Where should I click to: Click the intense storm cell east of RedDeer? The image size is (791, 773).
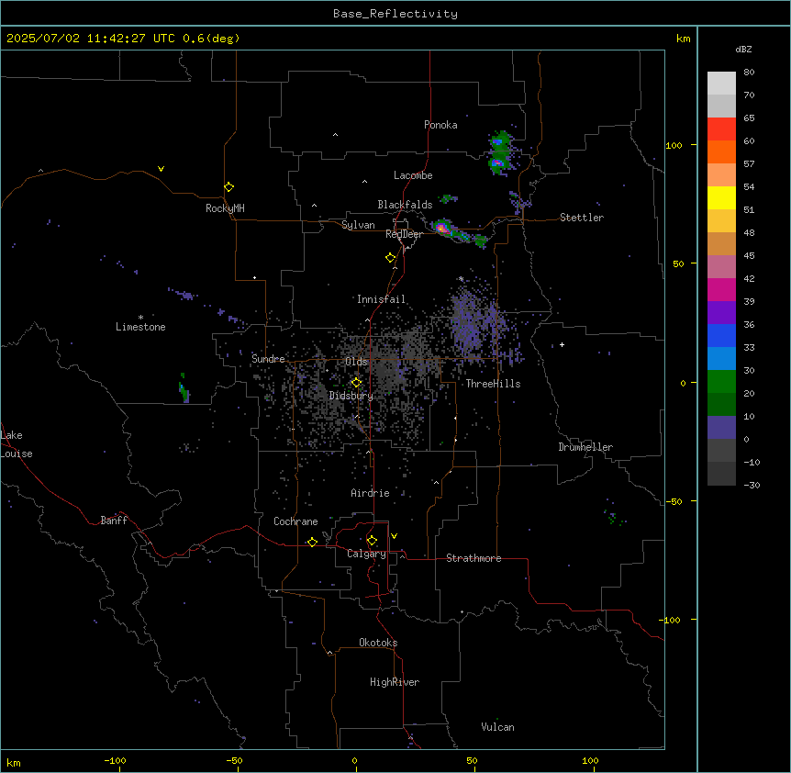(x=442, y=228)
